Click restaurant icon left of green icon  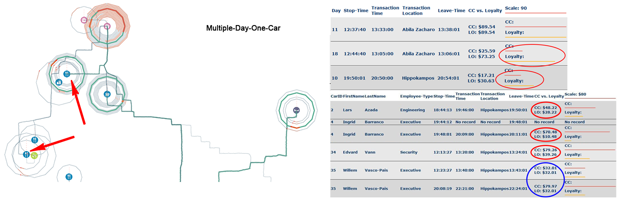(x=26, y=155)
